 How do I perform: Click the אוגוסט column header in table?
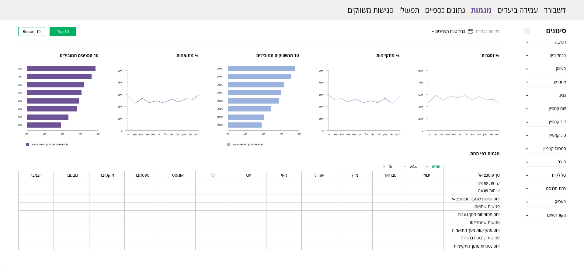coord(178,175)
